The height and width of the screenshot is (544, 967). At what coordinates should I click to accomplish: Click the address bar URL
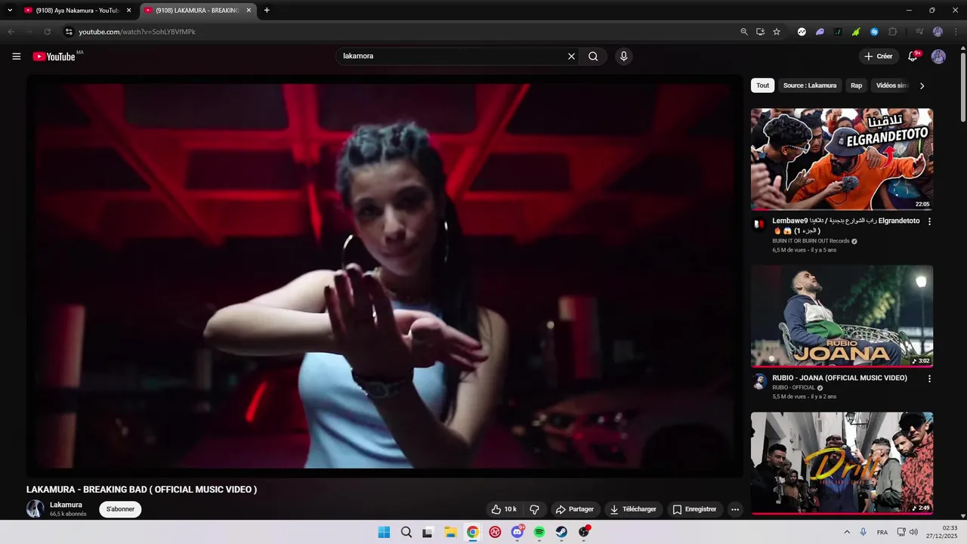point(137,32)
